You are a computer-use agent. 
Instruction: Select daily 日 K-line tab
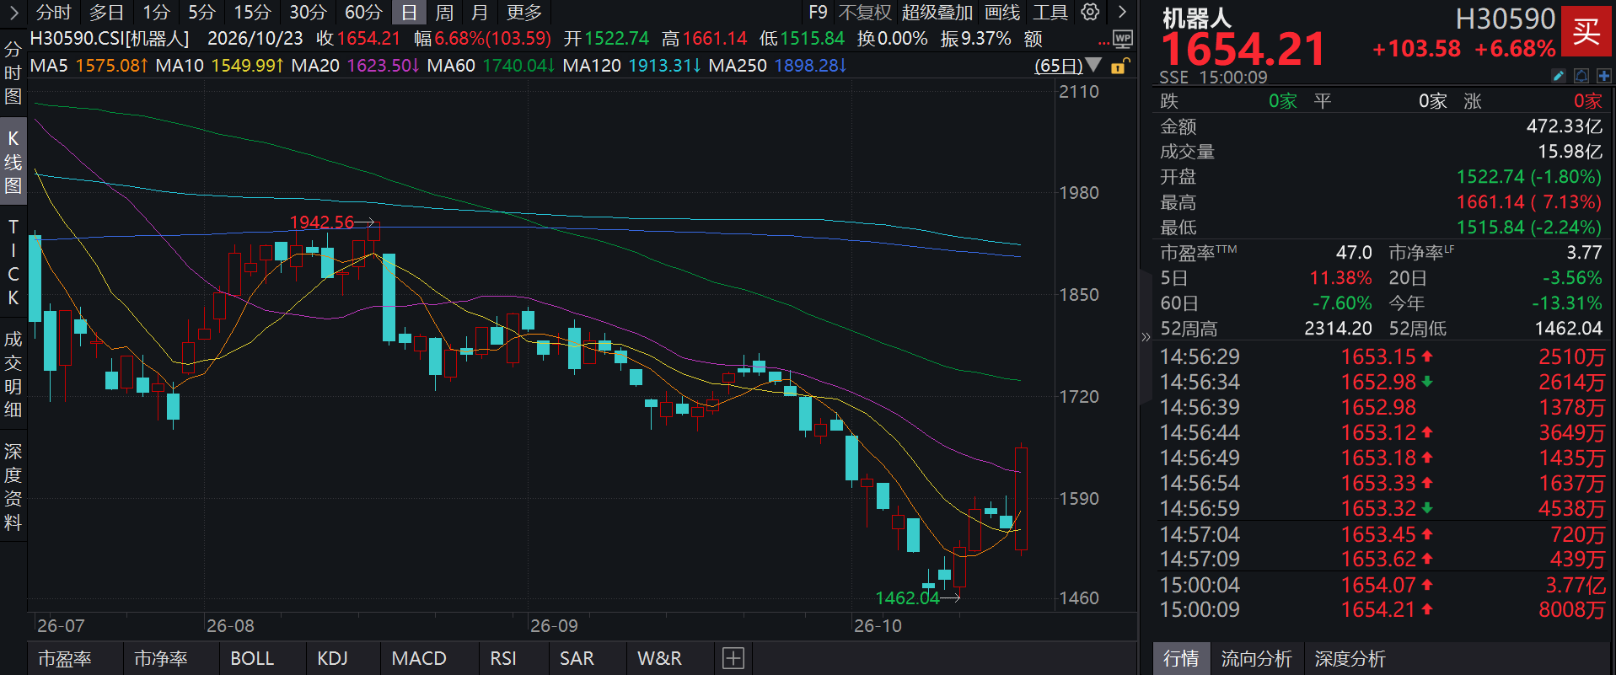coord(409,13)
